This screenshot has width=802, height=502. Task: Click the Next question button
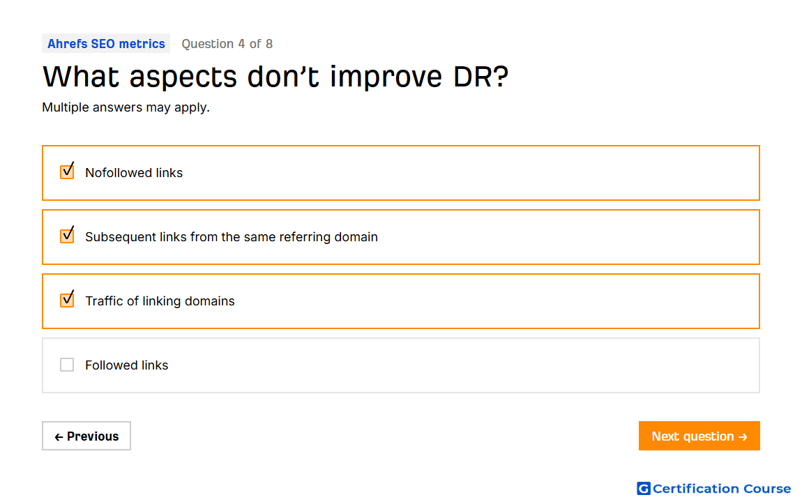[699, 436]
